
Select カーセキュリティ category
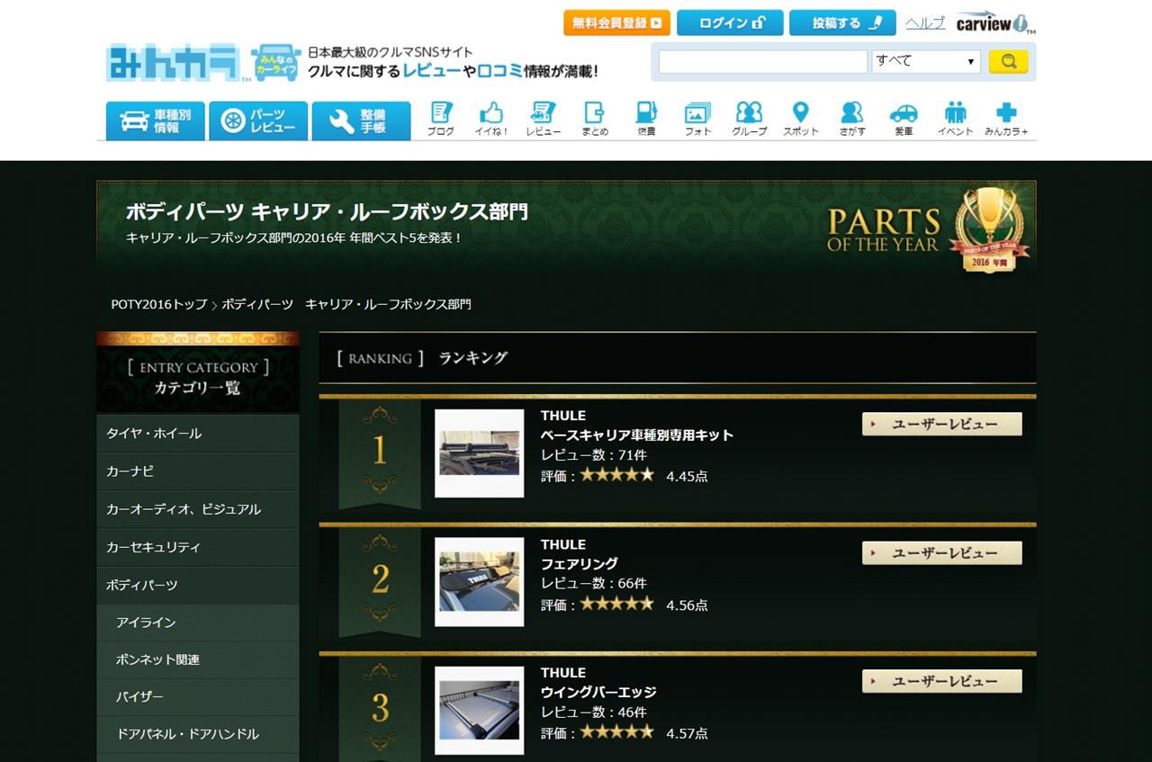coord(198,546)
